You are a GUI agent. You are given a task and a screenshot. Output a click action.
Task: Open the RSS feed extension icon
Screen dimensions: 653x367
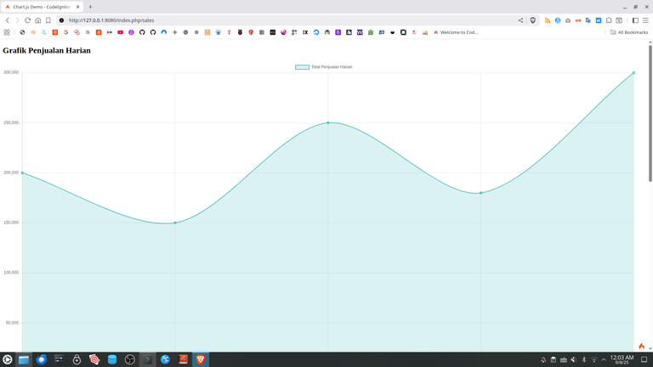click(548, 20)
